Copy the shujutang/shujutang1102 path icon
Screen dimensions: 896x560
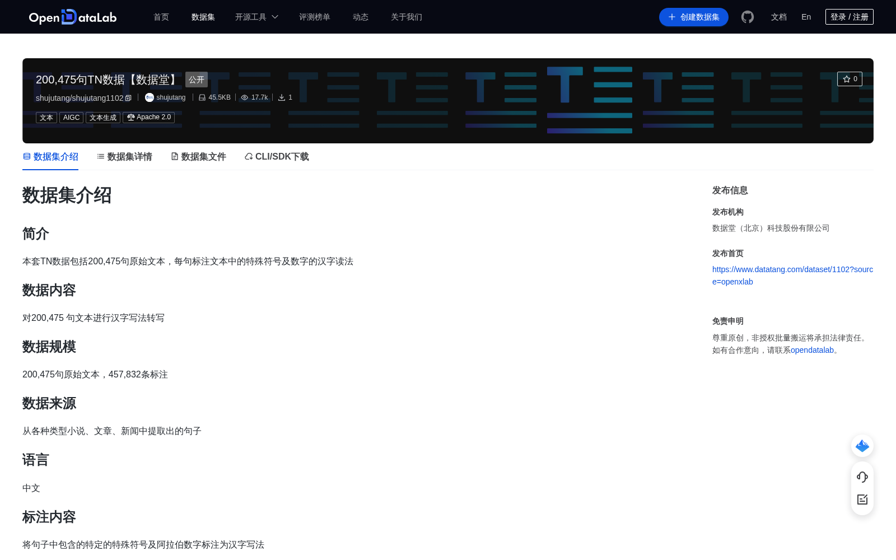pos(128,98)
